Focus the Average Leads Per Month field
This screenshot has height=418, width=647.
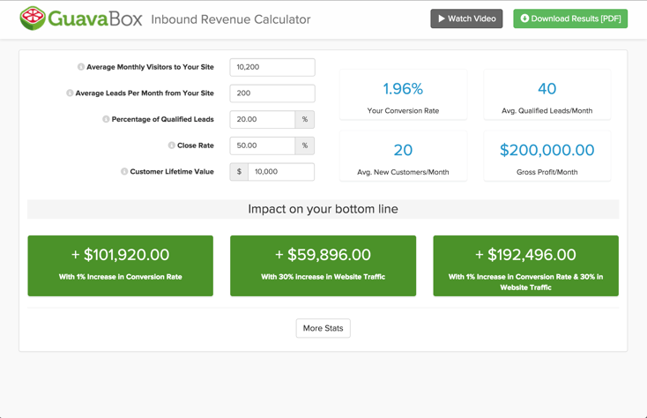272,93
